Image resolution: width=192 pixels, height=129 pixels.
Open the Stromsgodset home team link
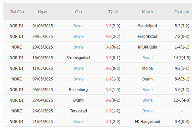(78, 58)
